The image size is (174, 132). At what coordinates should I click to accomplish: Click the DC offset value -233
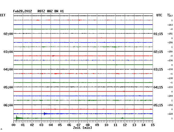[170, 87]
